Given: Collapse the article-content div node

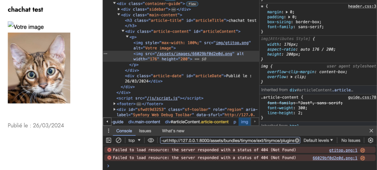Looking at the screenshot, I should 123,31.
